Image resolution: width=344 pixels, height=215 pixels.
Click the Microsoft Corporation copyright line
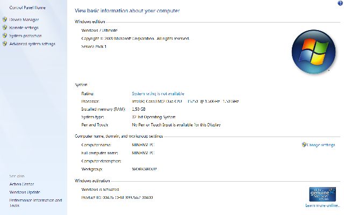coord(135,38)
